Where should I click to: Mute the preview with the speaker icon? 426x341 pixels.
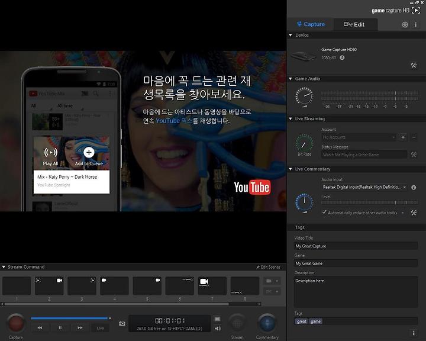(218, 329)
